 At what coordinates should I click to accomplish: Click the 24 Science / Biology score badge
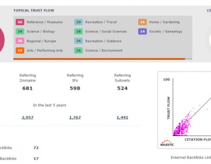[x=20, y=31]
